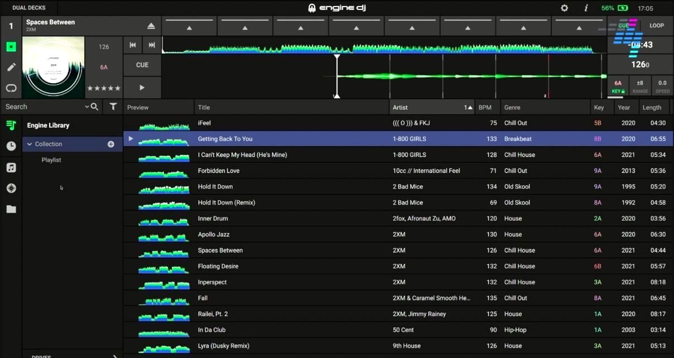Adjust the ±8 pitch RANGE control

point(639,85)
